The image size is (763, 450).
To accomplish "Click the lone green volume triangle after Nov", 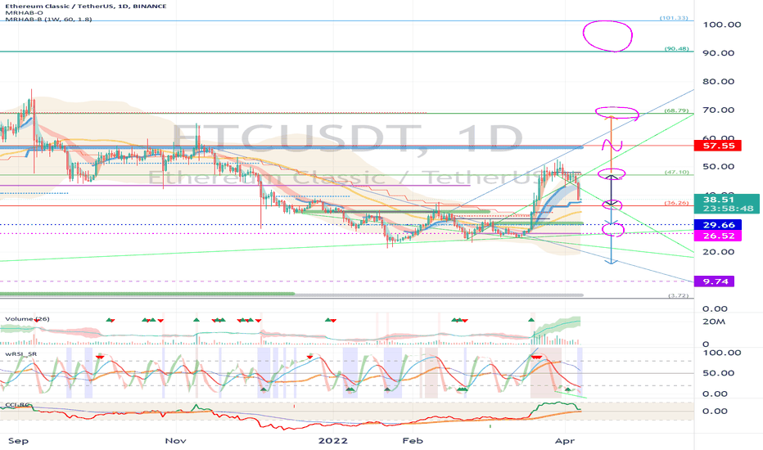I will (196, 320).
